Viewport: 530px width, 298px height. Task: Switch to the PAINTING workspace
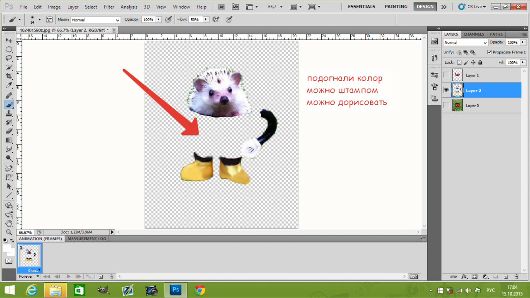coord(396,7)
